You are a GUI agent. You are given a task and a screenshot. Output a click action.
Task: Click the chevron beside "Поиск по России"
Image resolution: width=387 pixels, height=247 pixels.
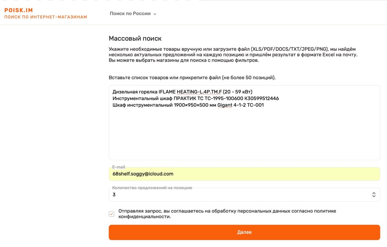[x=155, y=14]
